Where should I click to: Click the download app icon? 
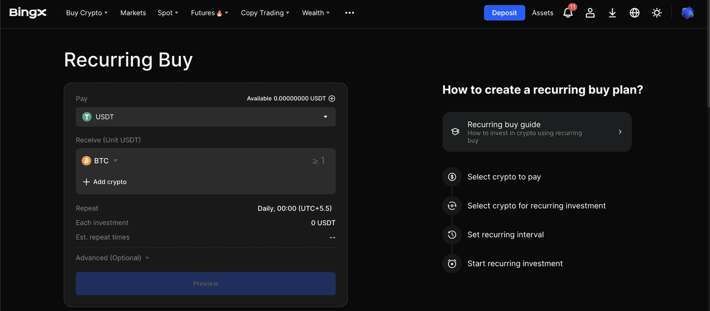[x=612, y=13]
